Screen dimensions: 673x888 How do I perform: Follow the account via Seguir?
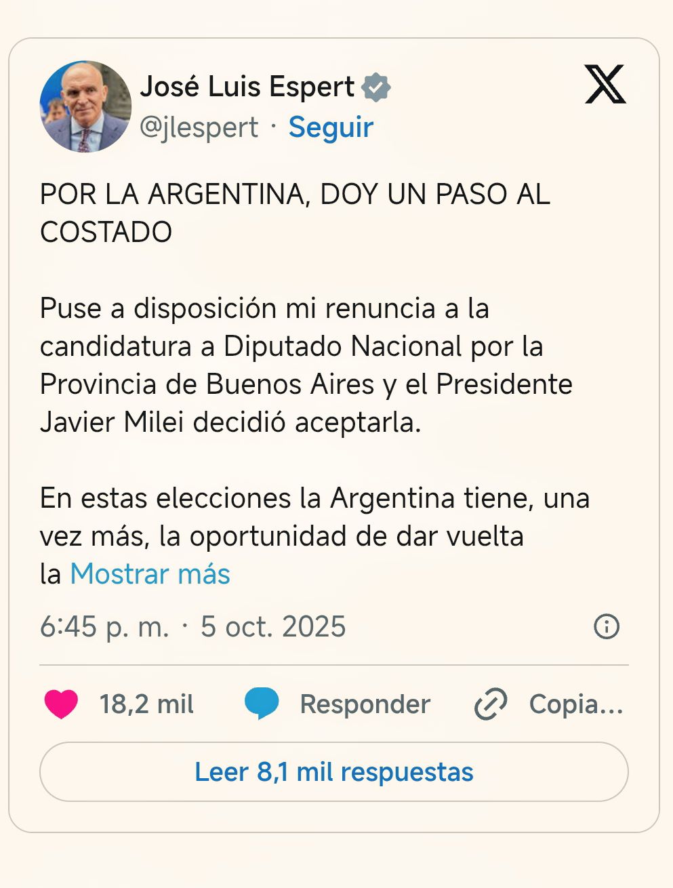click(x=331, y=127)
